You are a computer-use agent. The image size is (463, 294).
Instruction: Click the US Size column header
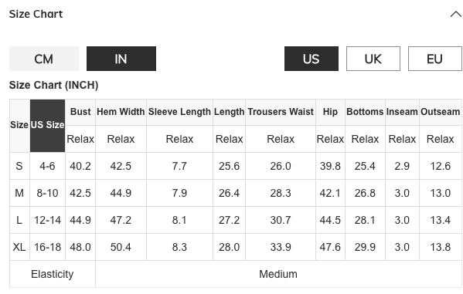(48, 126)
